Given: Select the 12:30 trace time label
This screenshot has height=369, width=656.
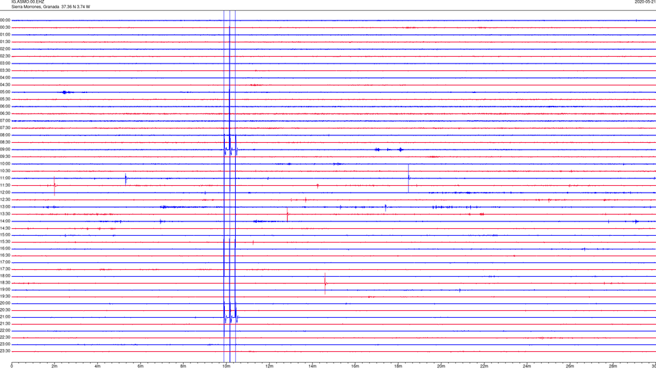Looking at the screenshot, I should point(5,200).
